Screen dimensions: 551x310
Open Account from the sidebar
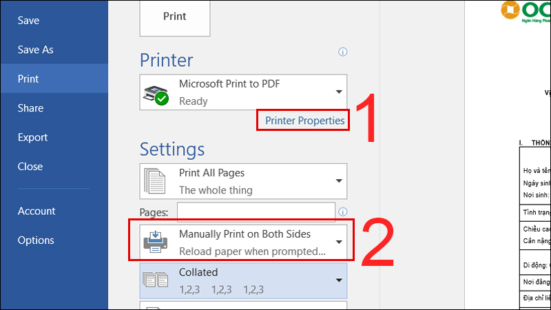point(37,211)
